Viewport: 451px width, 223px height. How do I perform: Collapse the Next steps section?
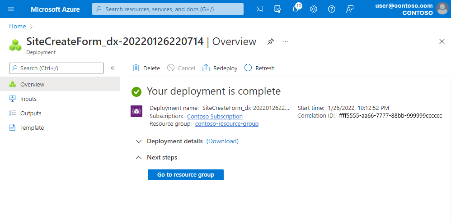[139, 158]
